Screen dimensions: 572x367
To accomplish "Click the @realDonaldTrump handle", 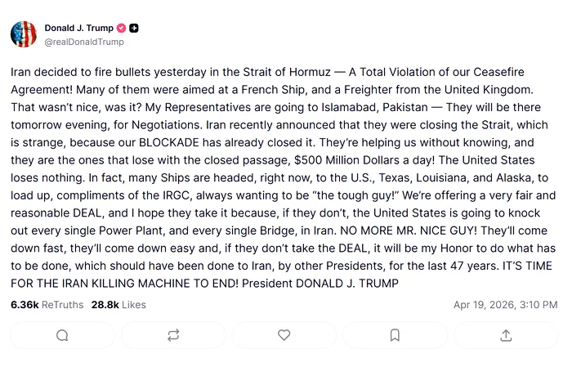I will pyautogui.click(x=84, y=42).
